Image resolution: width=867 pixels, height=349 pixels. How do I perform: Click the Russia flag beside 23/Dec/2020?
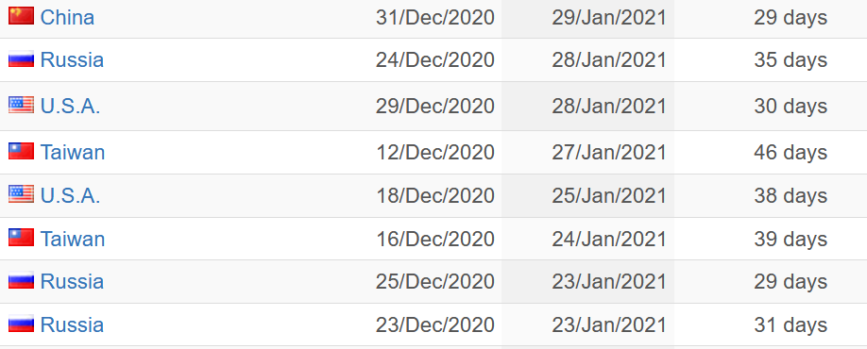click(21, 324)
